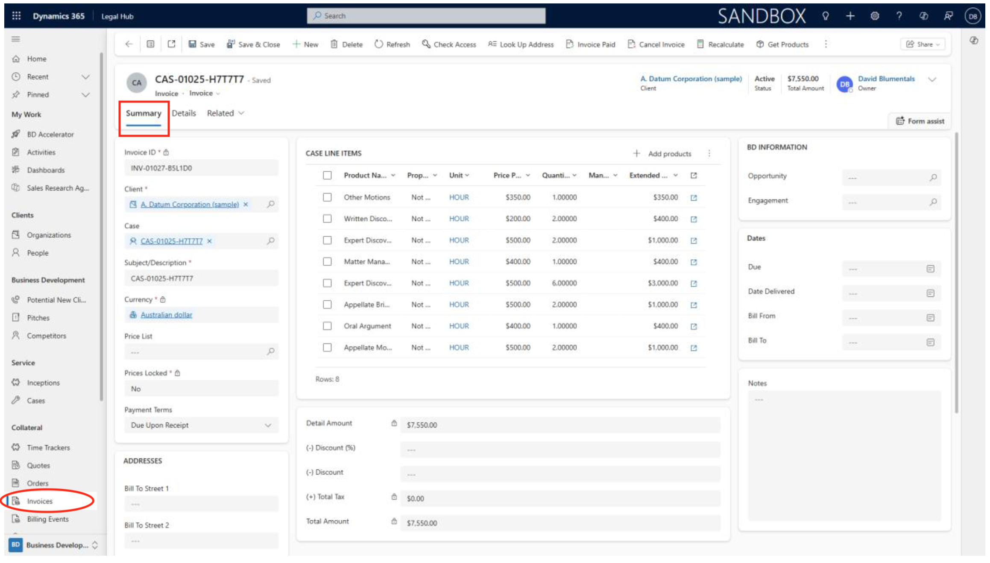Toggle the select-all checkbox in grid header
This screenshot has width=990, height=563.
(327, 176)
